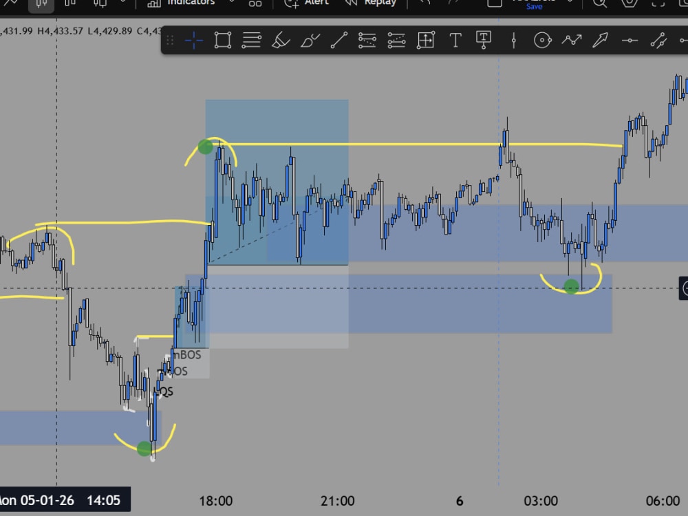Select the Circle drawing tool
This screenshot has width=688, height=516.
pyautogui.click(x=542, y=41)
